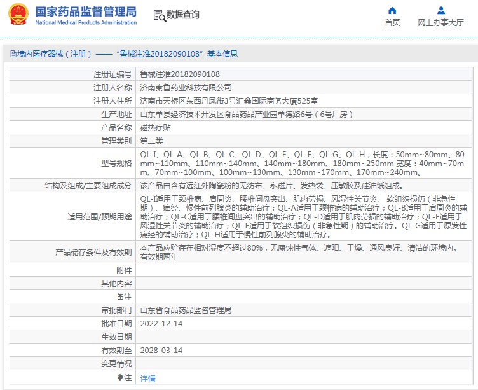Click the 注册人住所 row label
The height and width of the screenshot is (390, 478).
click(113, 101)
